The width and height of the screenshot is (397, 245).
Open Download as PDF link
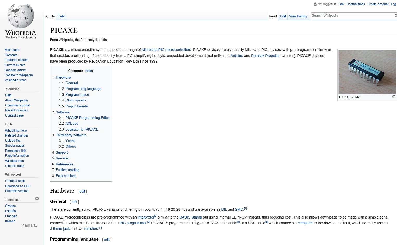(18, 186)
